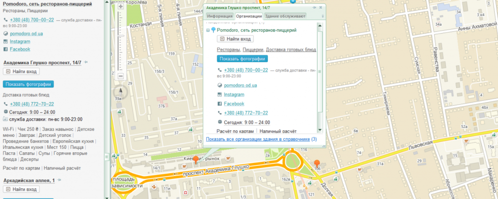Click orange marker on Киевский рынок
Screen dimensions: 498x199
[196, 160]
